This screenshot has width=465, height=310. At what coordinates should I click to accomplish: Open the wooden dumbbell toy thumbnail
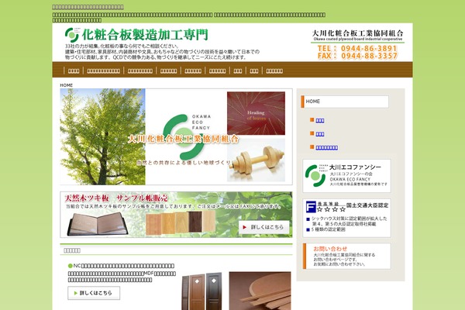click(256, 160)
